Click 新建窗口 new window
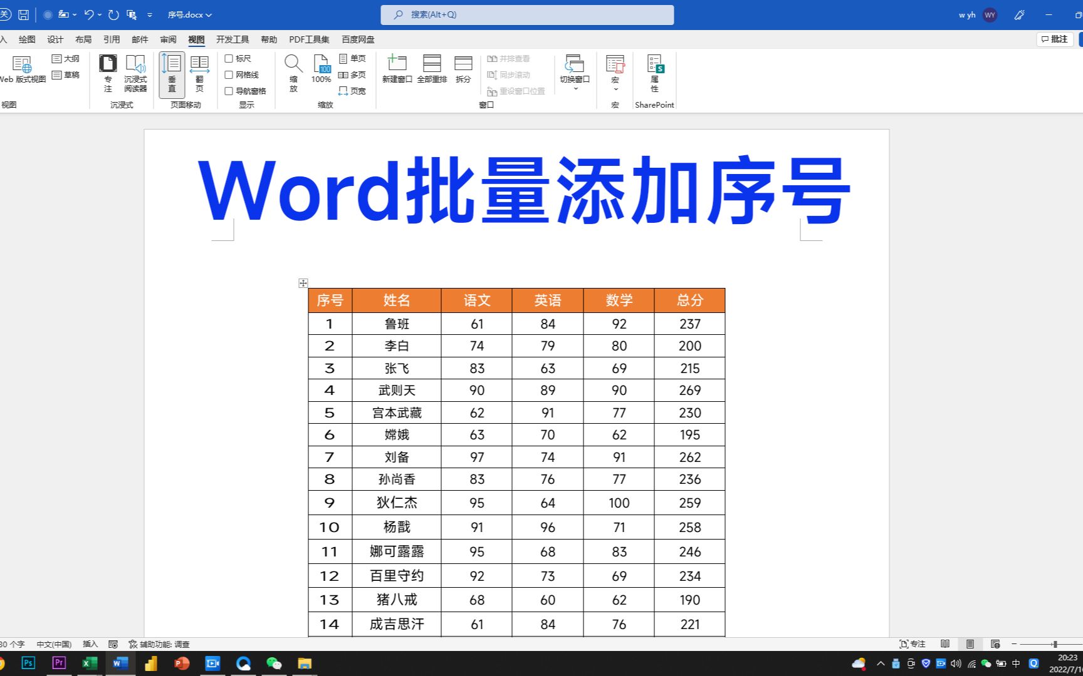 (397, 69)
